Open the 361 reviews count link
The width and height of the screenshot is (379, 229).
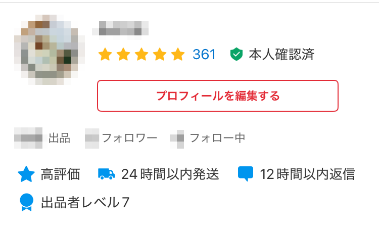[x=204, y=54]
